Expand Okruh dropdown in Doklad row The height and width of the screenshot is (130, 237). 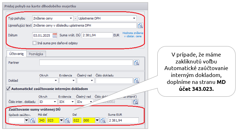tap(56, 80)
